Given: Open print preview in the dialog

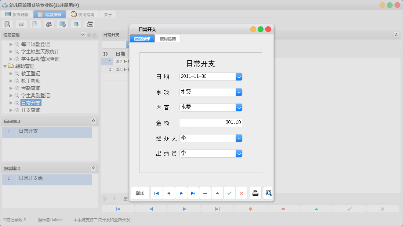Looking at the screenshot, I should [x=268, y=193].
